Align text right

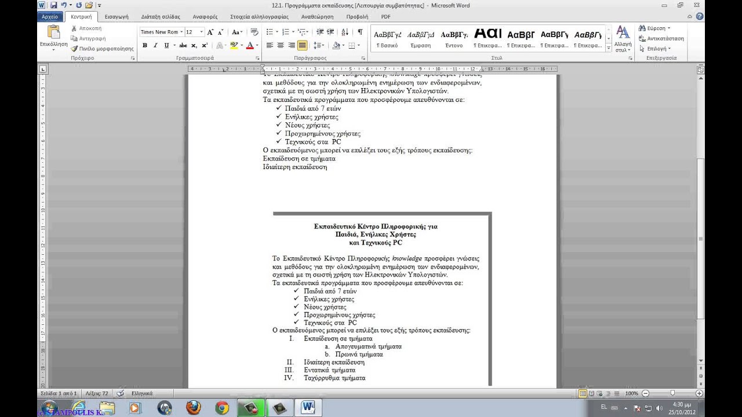292,45
